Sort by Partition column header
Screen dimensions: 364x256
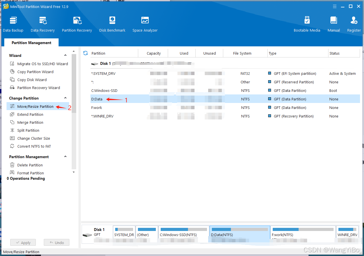tap(114, 53)
